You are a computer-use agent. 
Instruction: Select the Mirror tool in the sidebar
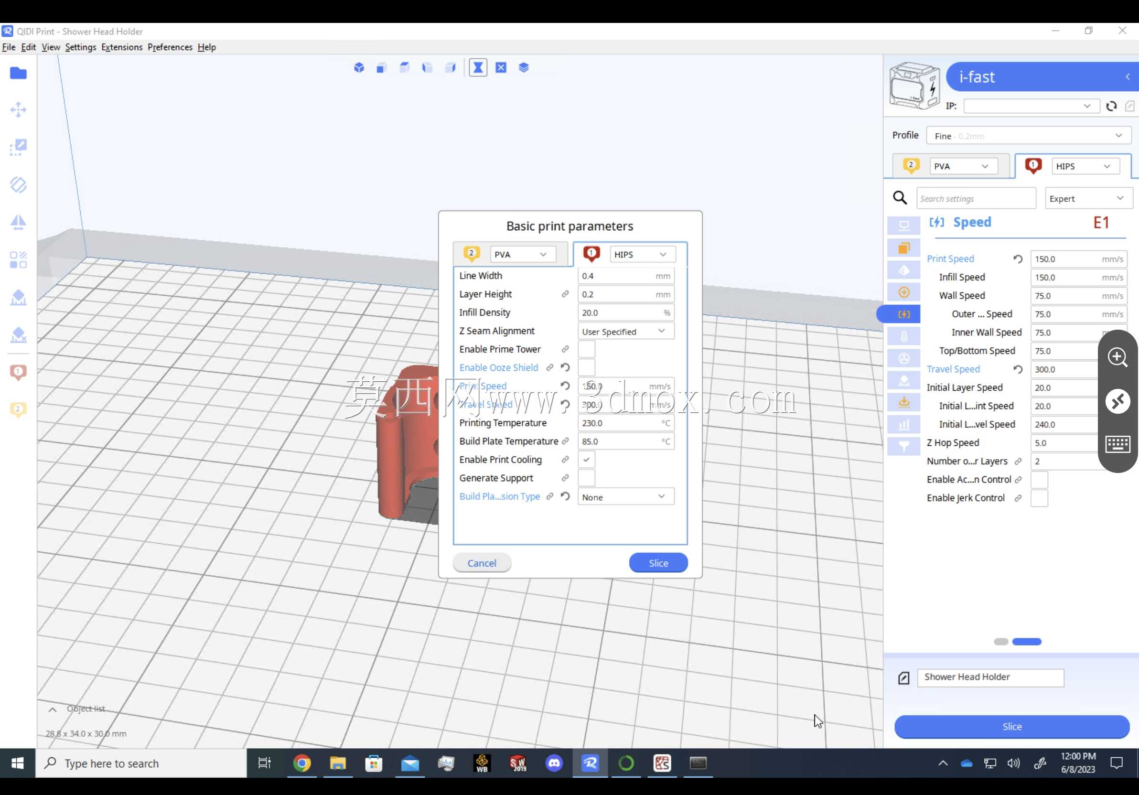coord(18,222)
